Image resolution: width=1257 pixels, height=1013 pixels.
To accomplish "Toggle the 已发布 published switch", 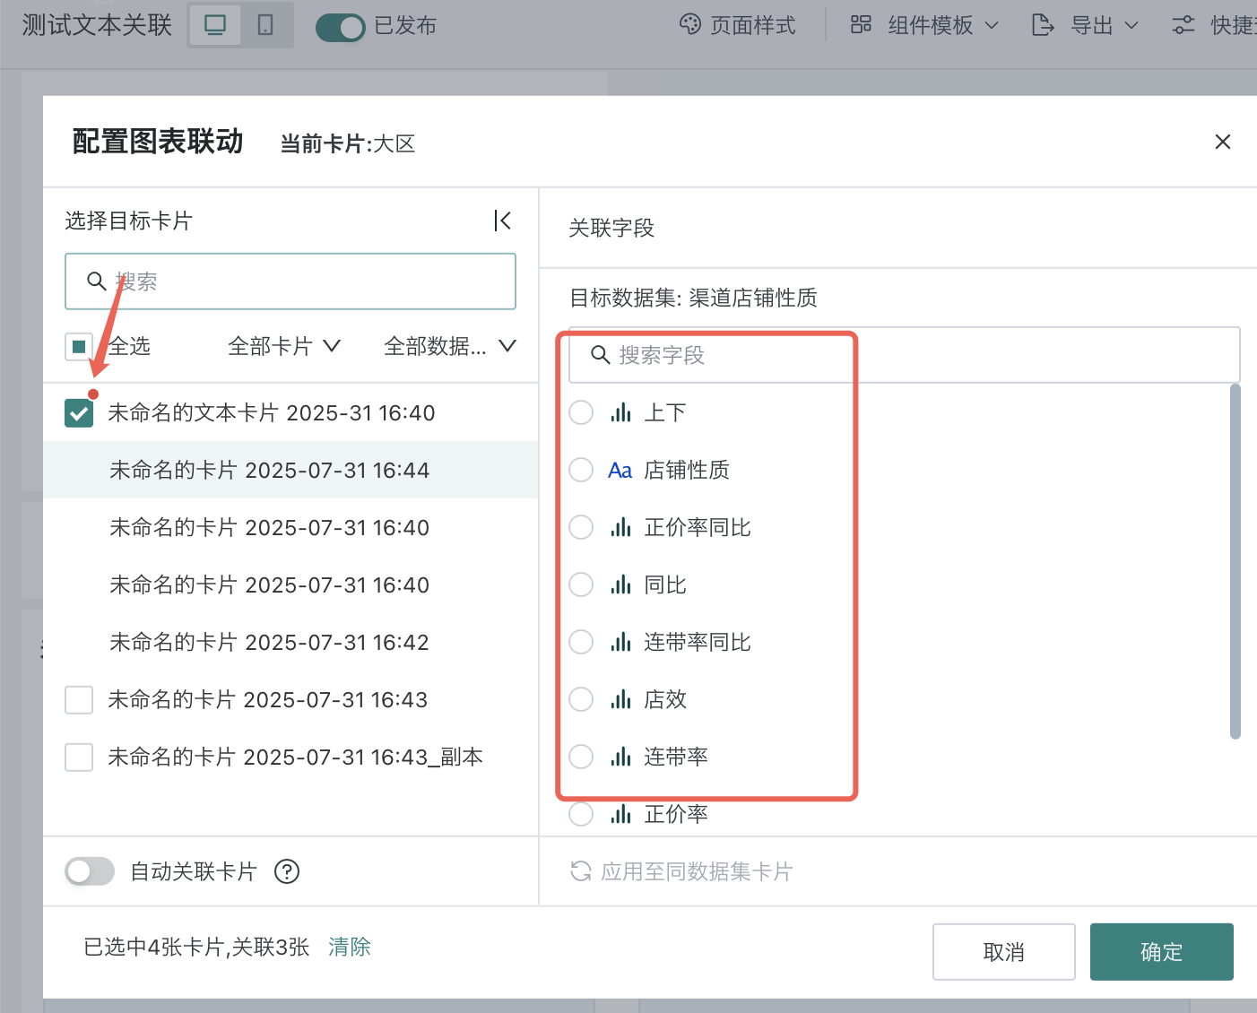I will (340, 28).
